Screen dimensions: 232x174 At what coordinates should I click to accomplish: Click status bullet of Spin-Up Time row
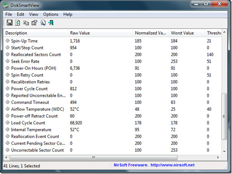coord(8,41)
